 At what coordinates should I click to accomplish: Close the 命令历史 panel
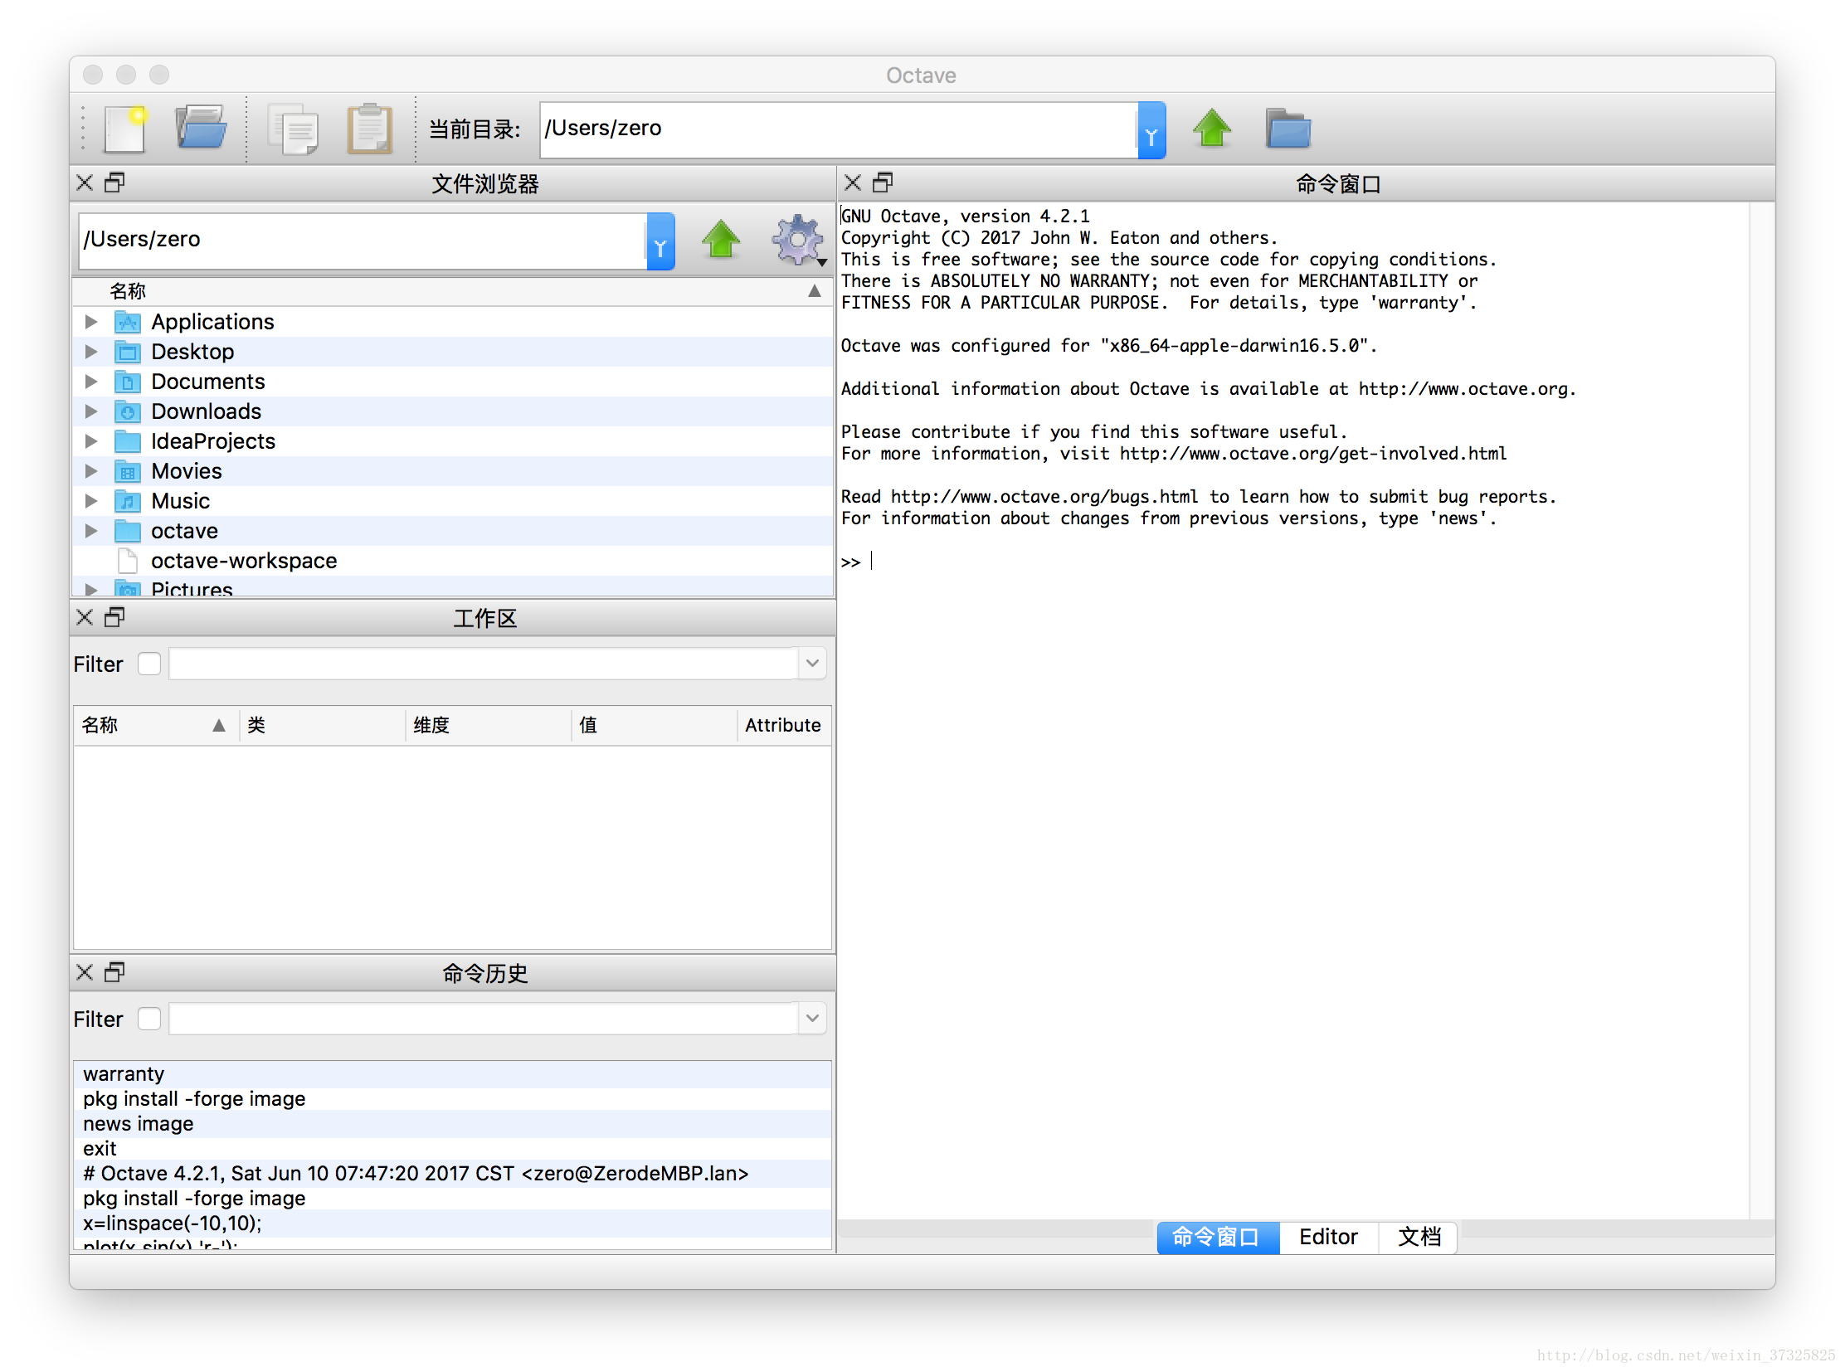tap(85, 971)
